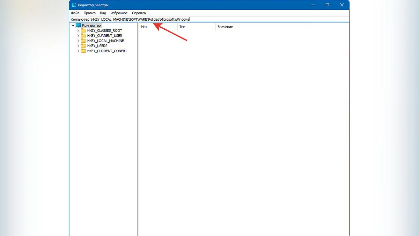Click the Компьютер computer icon

(x=78, y=26)
